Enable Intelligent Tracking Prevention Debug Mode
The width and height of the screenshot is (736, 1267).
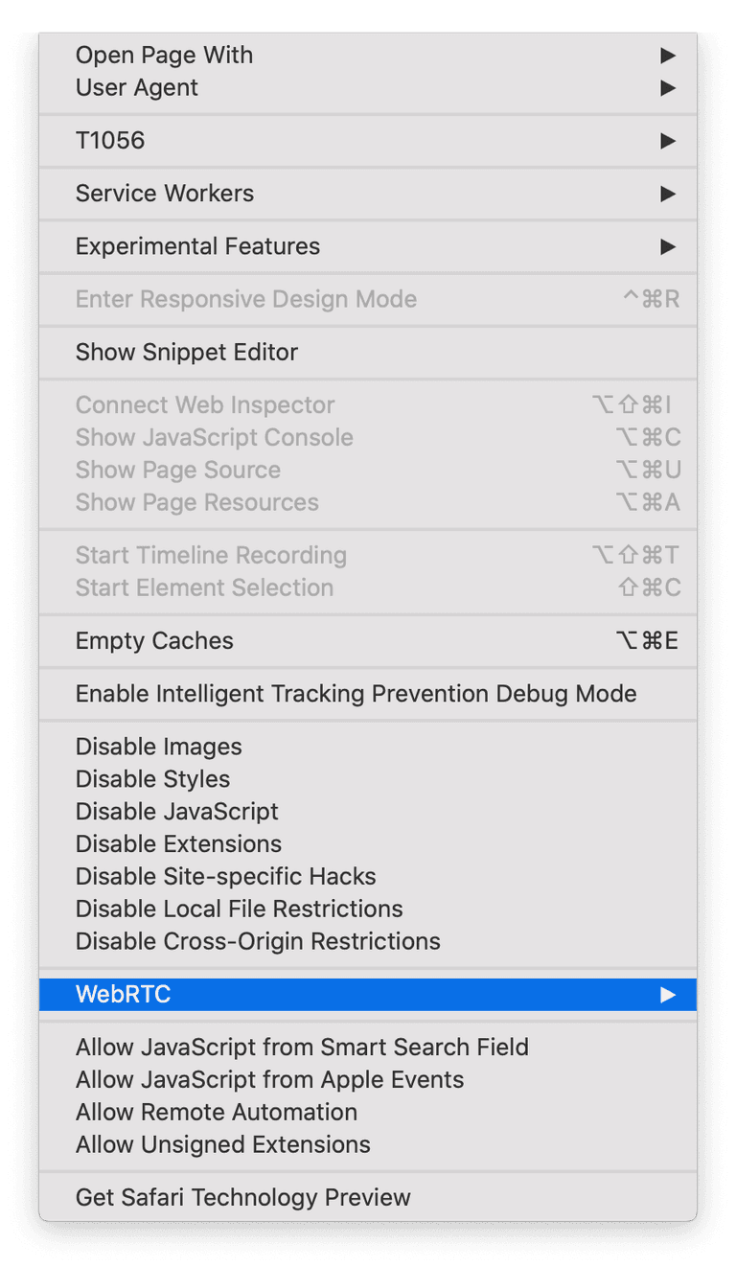(x=356, y=693)
